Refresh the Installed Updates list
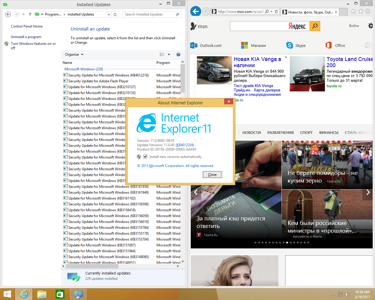The height and width of the screenshot is (300, 375). 115,14
